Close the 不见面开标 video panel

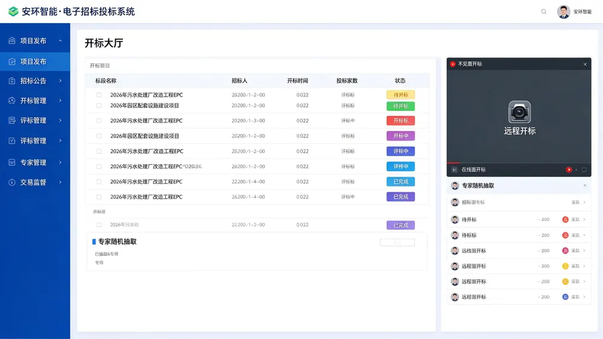tap(585, 65)
